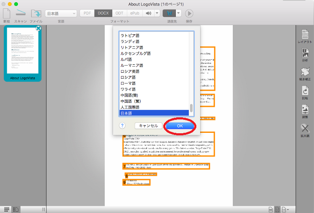Open the 1:1 zoom dropdown in status bar

(x=286, y=210)
